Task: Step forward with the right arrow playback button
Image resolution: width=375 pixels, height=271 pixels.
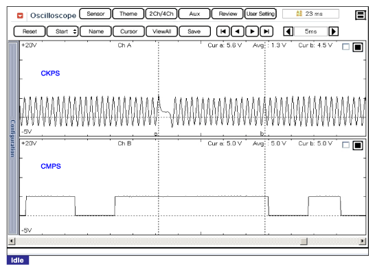Action: (x=252, y=32)
